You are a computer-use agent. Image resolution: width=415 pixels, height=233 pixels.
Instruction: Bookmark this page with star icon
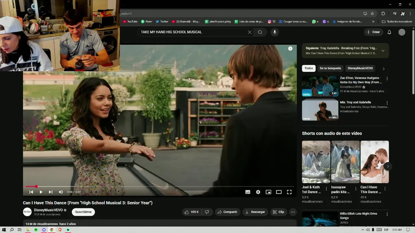(372, 14)
